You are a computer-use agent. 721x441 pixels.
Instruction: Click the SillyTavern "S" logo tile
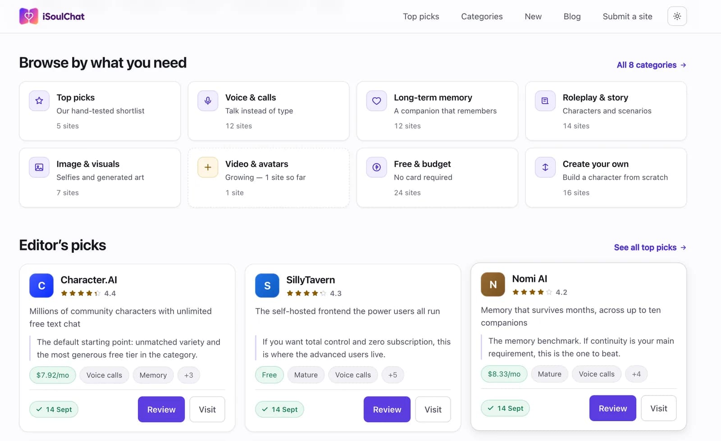[x=267, y=286]
